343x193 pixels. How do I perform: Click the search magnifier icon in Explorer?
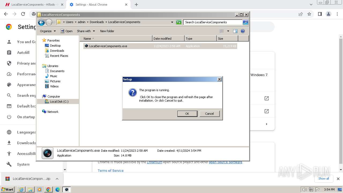point(245,22)
